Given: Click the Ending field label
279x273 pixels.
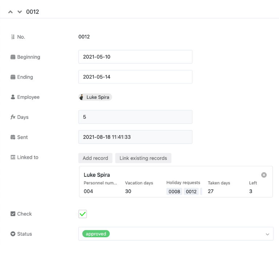Looking at the screenshot, I should (25, 77).
